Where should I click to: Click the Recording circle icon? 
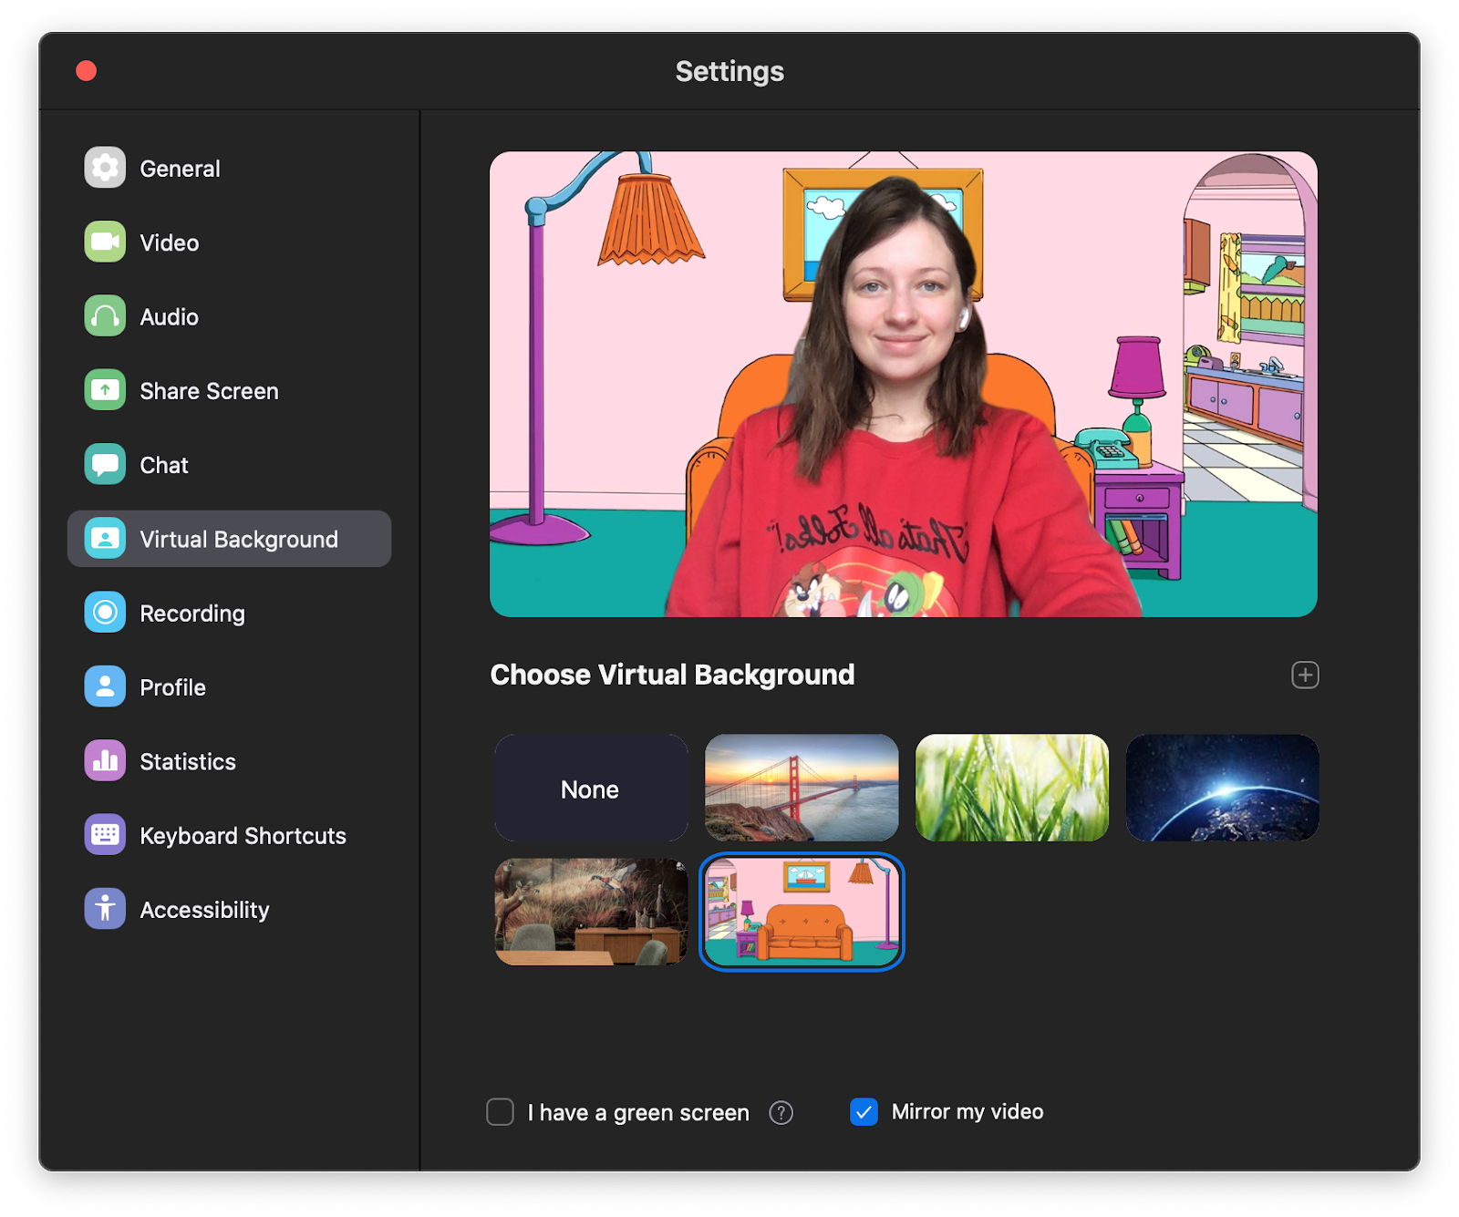[105, 613]
